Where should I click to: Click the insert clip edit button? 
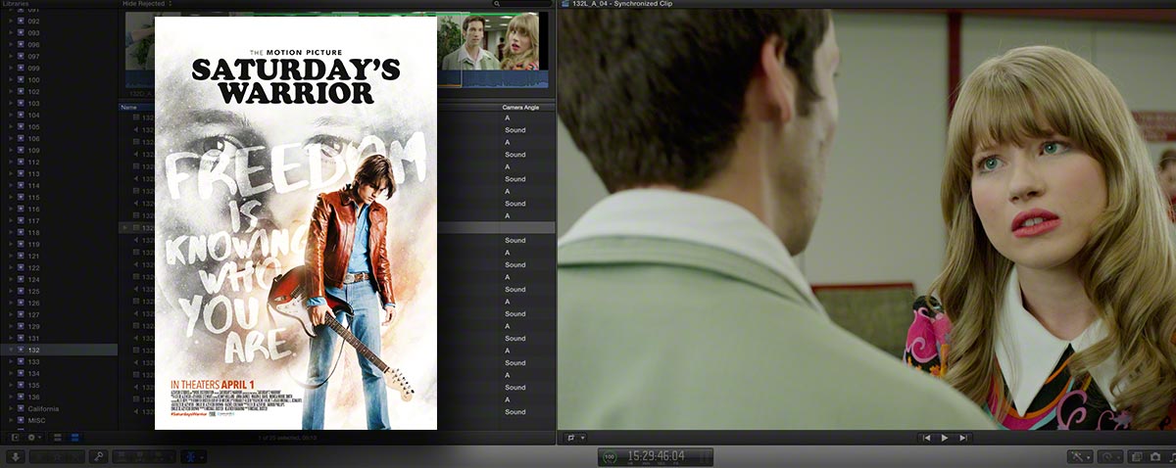click(139, 456)
